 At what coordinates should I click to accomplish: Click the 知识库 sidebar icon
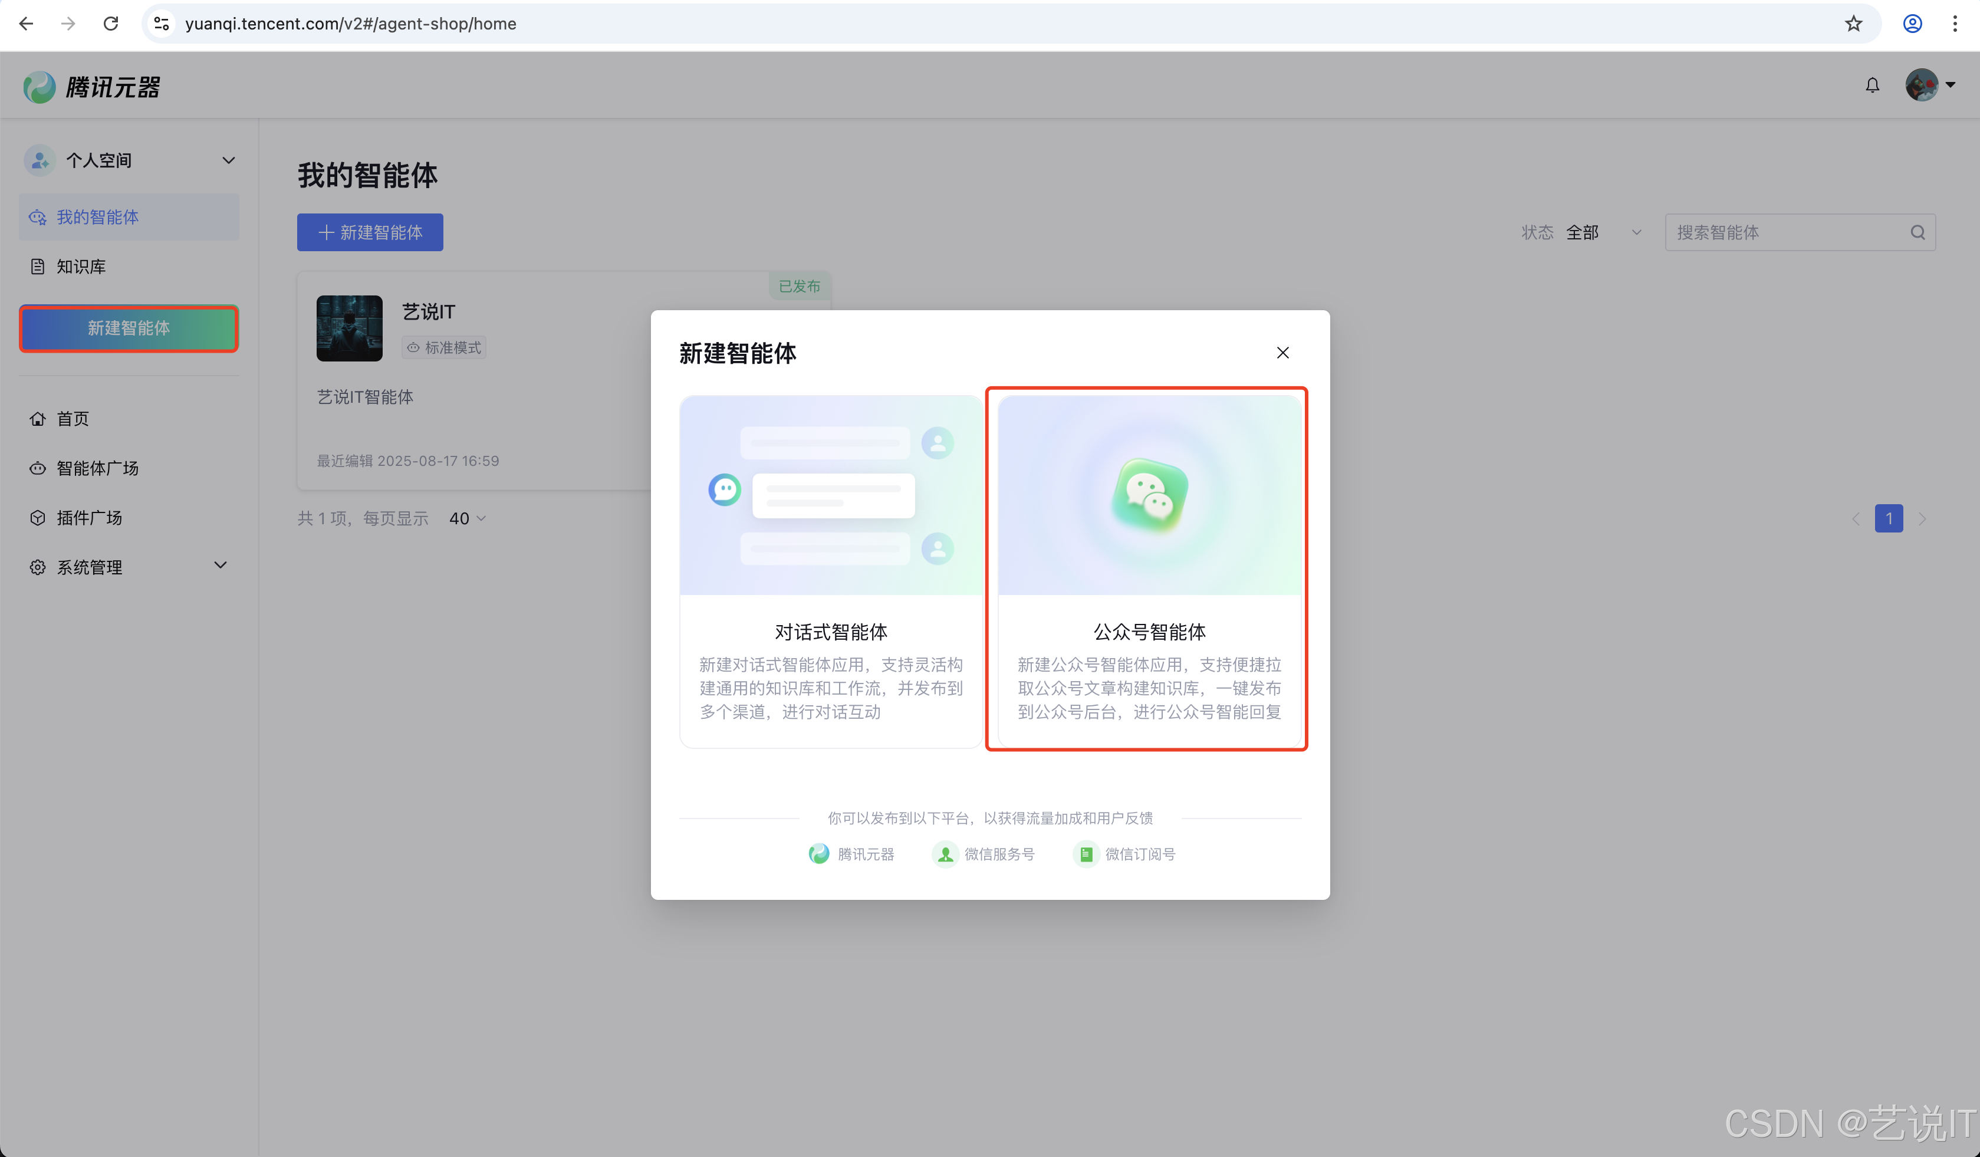point(37,267)
